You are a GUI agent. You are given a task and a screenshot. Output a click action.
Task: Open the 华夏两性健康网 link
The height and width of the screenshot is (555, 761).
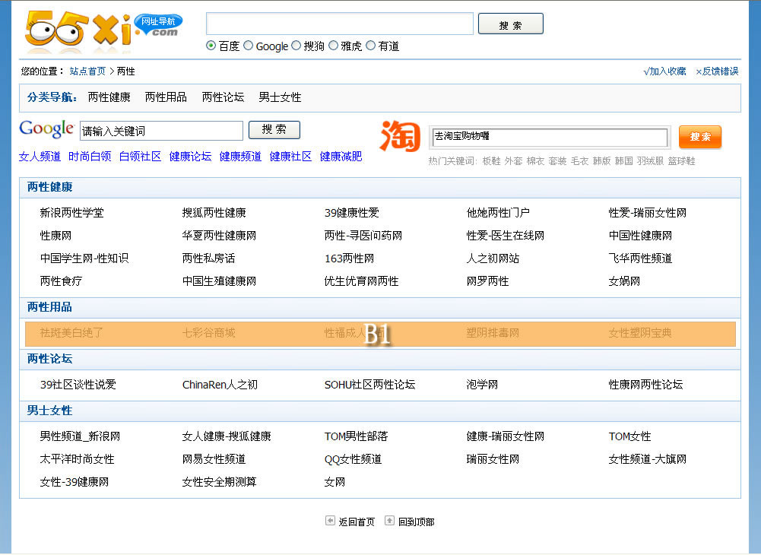point(219,236)
